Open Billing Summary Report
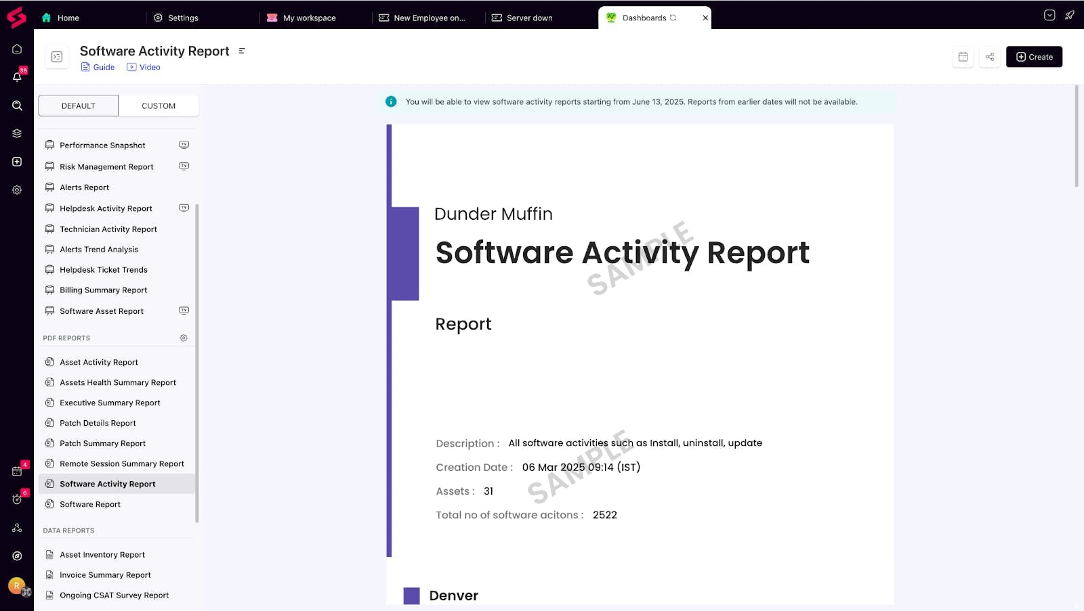This screenshot has width=1084, height=611. point(104,290)
